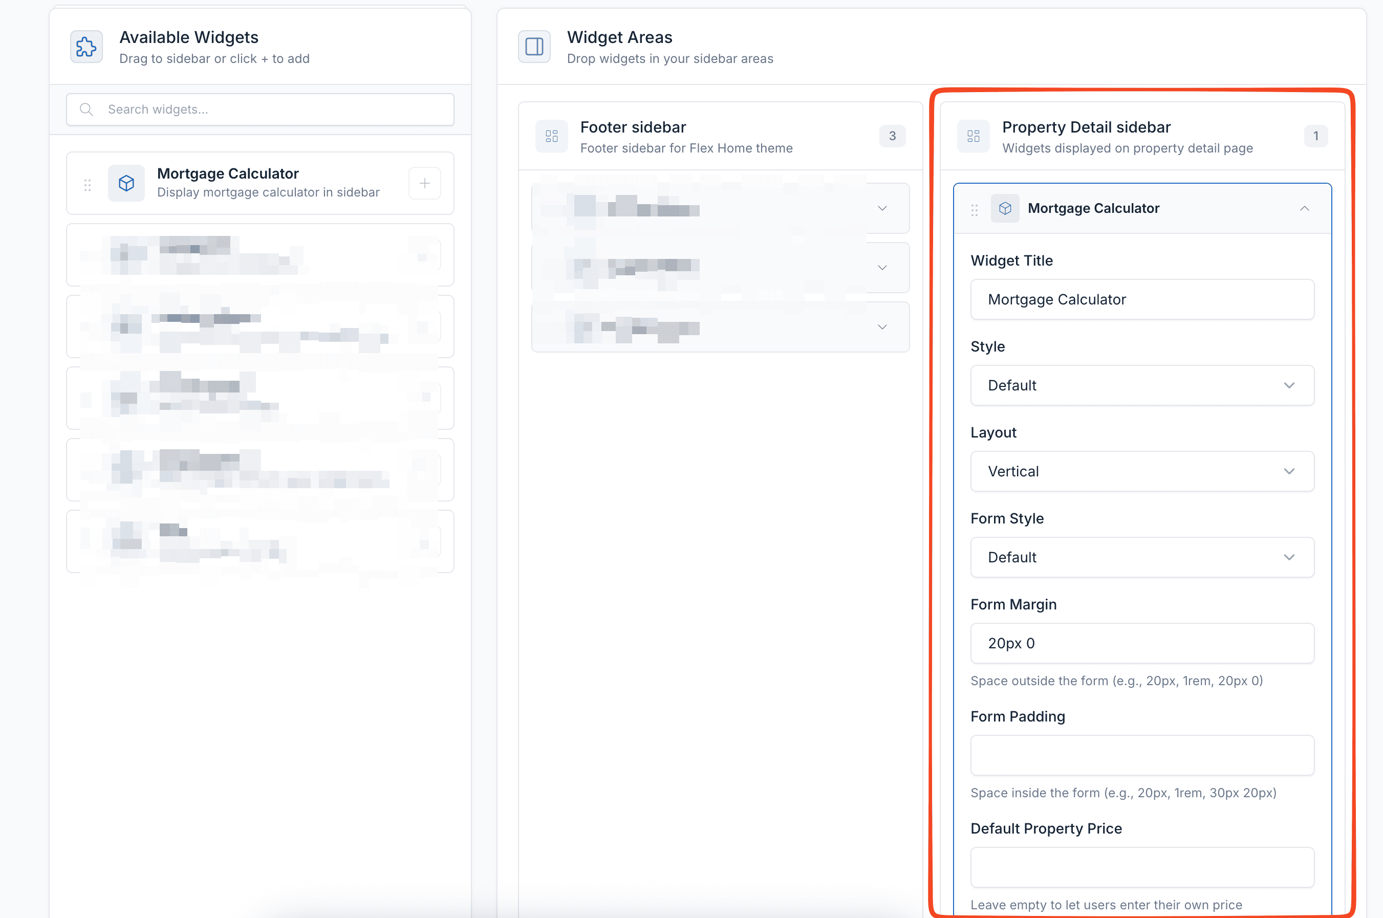The height and width of the screenshot is (918, 1383).
Task: Open the Style dropdown
Action: tap(1142, 385)
